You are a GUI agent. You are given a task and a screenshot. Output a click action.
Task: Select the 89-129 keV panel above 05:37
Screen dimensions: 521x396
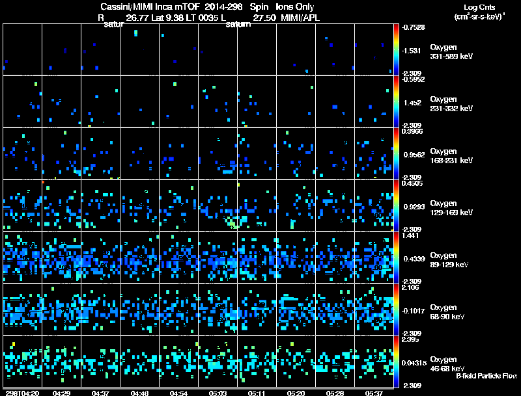(x=374, y=257)
